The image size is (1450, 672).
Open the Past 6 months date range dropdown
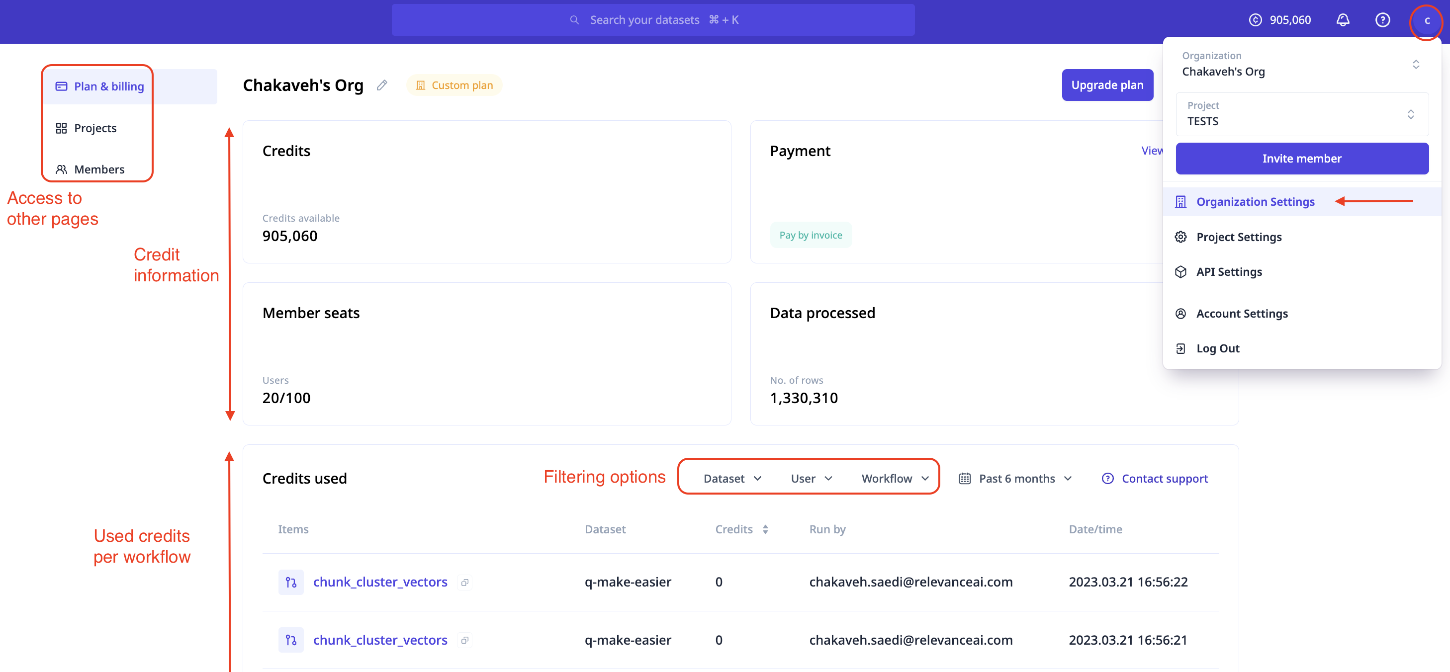tap(1016, 478)
